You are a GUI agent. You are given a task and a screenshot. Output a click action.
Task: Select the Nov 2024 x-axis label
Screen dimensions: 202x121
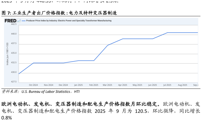pos(49,85)
